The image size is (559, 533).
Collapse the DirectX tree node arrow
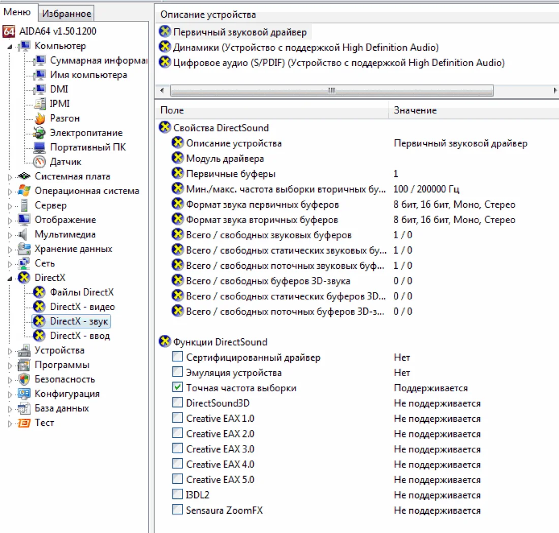click(10, 278)
